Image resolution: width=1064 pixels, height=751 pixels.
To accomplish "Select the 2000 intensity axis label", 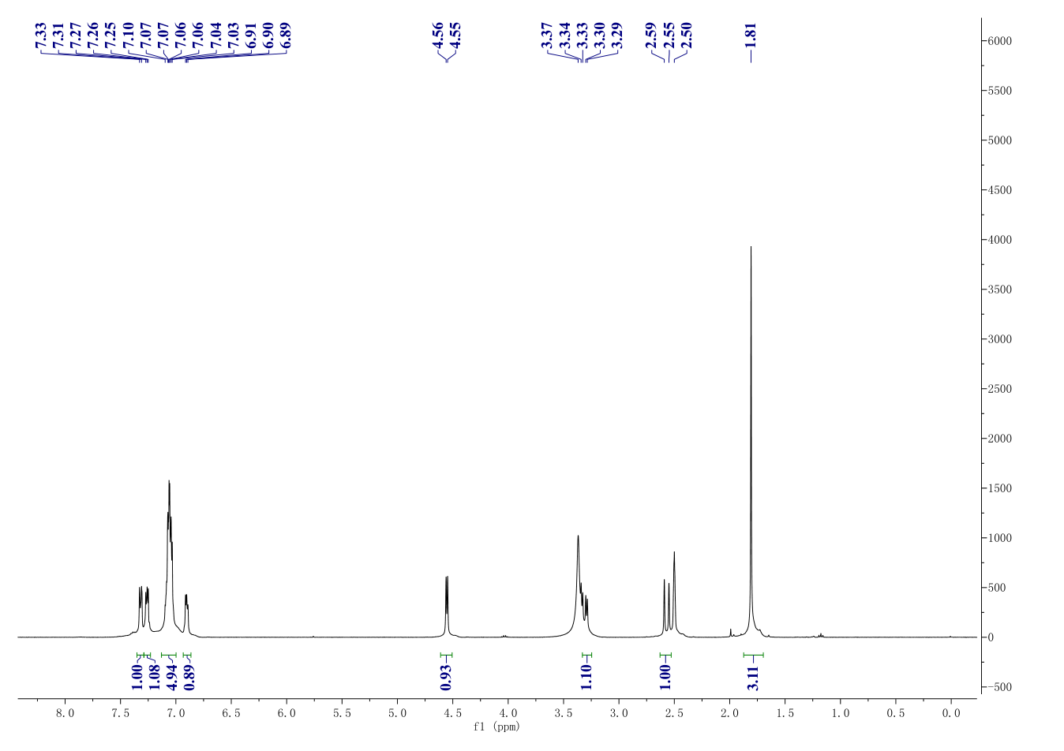I will tap(1000, 439).
